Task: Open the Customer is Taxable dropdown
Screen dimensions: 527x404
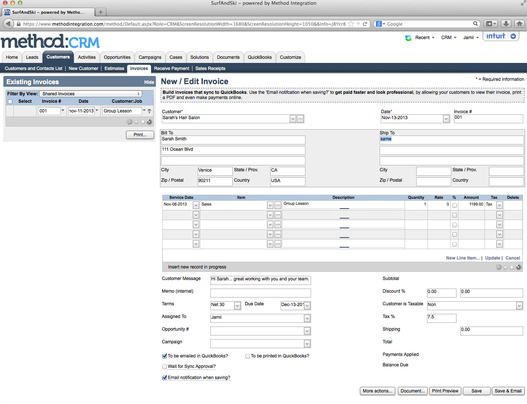Action: point(519,306)
